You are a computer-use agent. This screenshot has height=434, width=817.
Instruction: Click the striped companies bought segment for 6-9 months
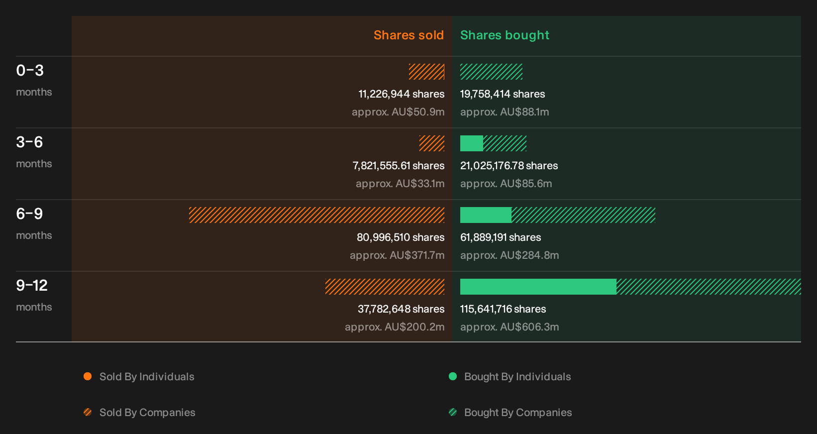(x=583, y=215)
